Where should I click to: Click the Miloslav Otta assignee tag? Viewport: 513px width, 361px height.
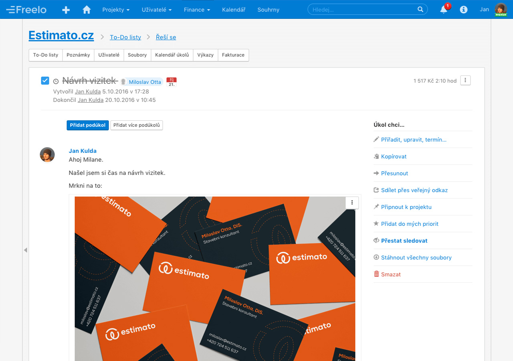[141, 82]
